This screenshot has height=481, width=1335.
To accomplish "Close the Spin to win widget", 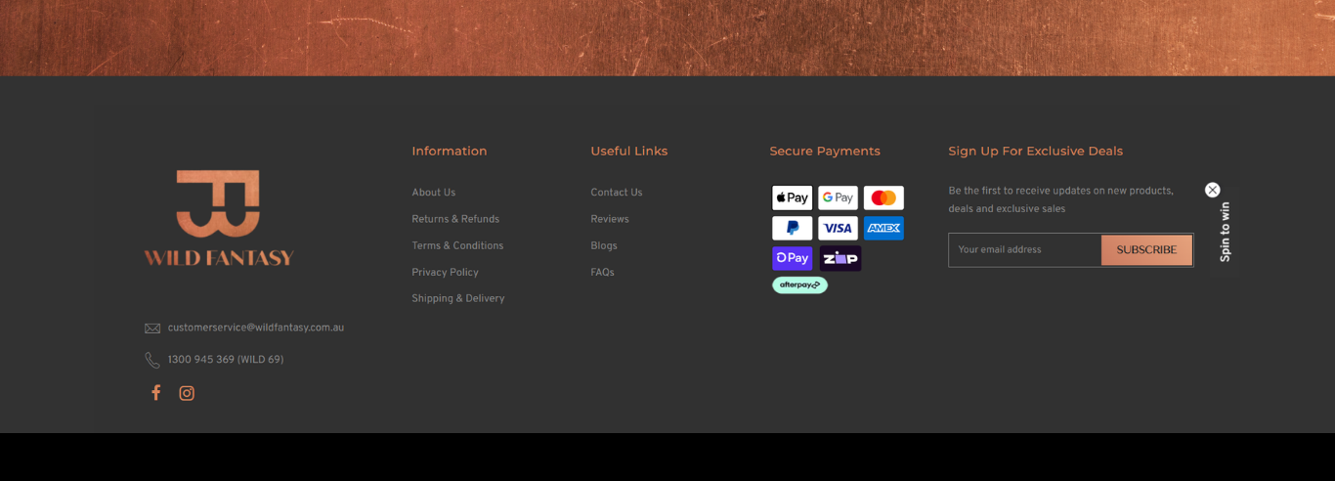I will pos(1213,190).
